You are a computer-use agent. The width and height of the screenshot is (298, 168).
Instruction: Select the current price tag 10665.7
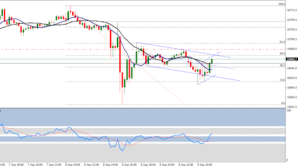click(x=292, y=59)
